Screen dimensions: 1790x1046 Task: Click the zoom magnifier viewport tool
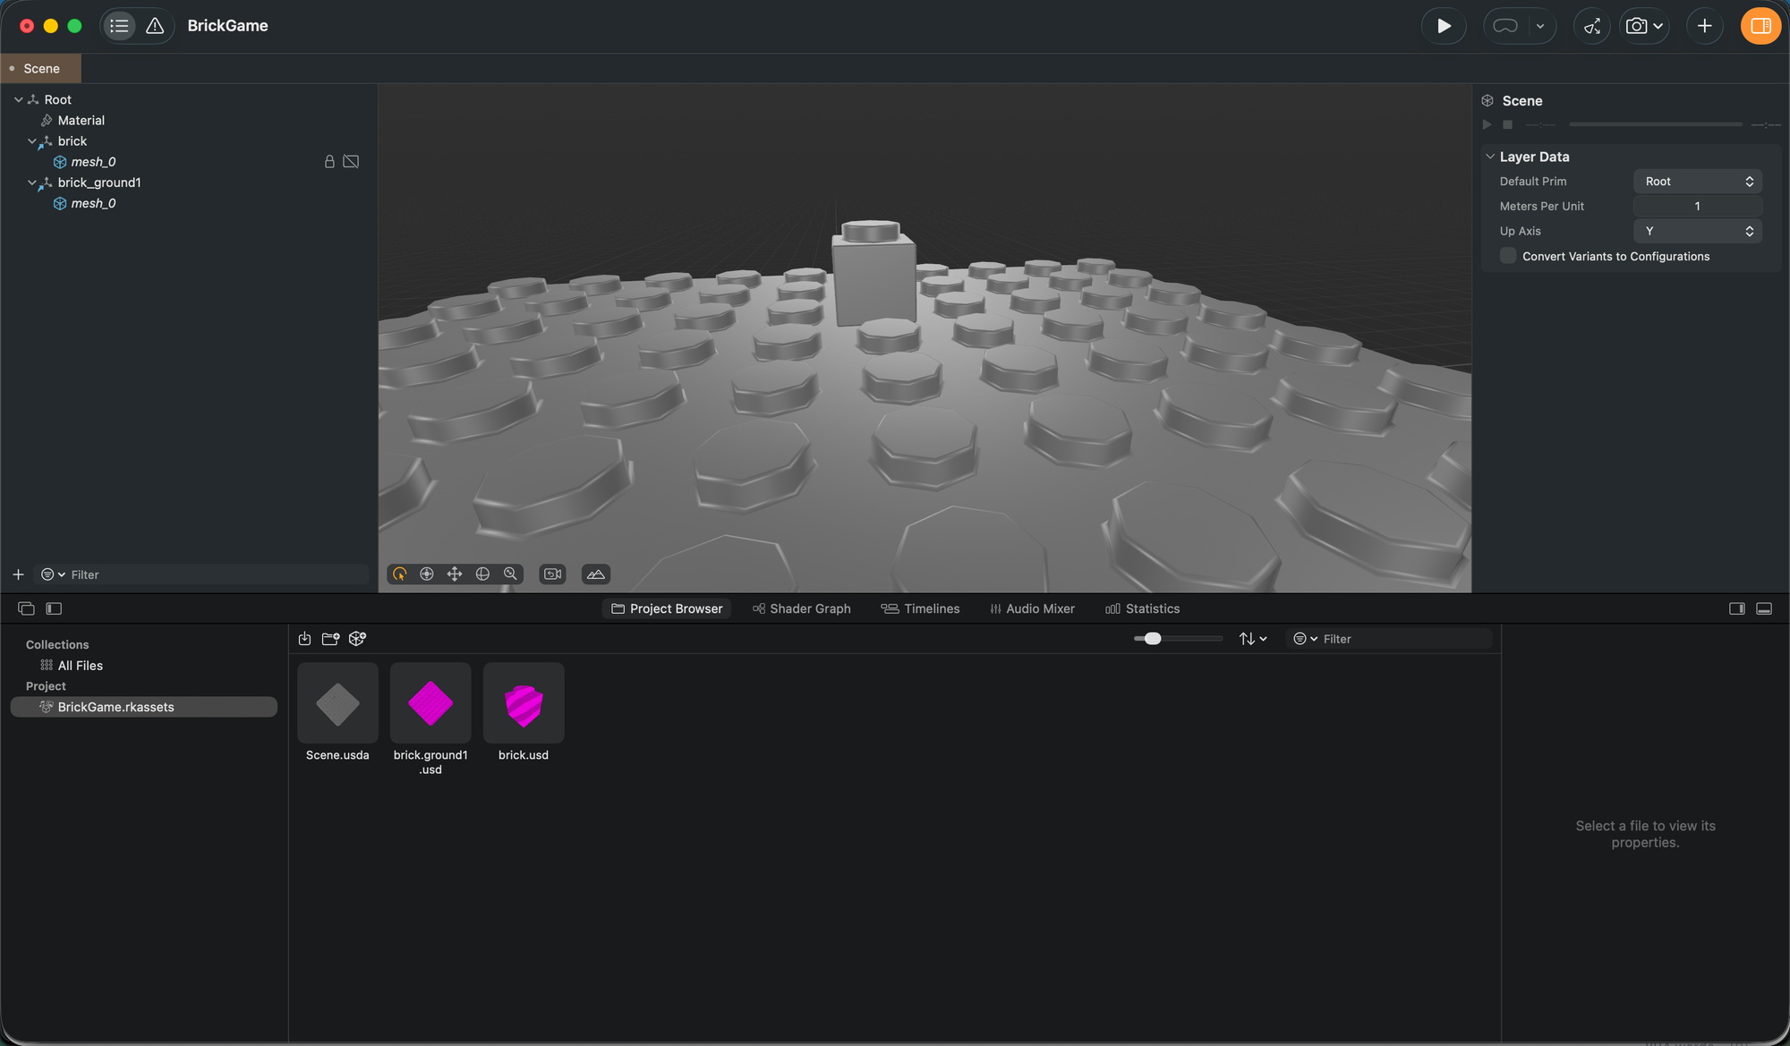(510, 574)
